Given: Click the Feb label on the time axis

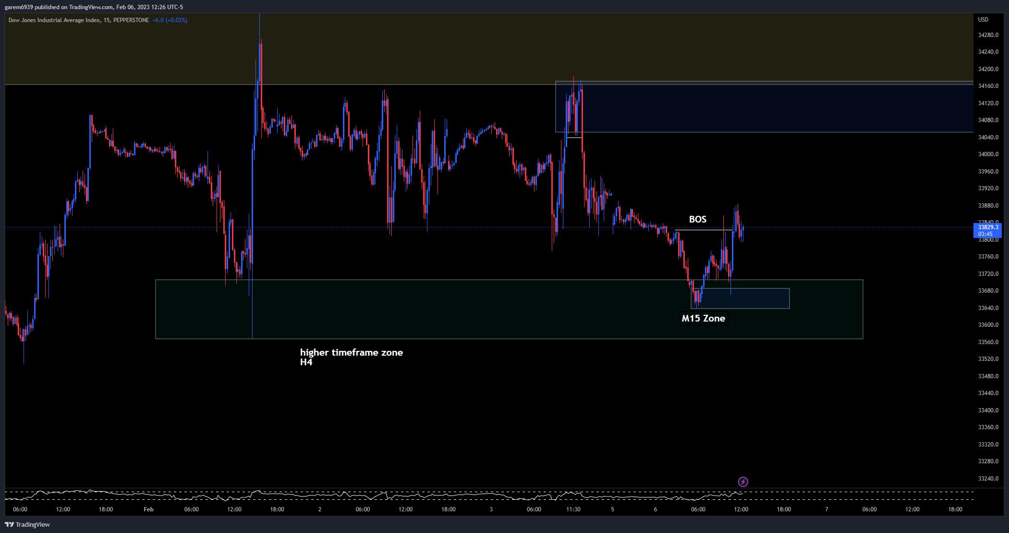Looking at the screenshot, I should (x=148, y=509).
